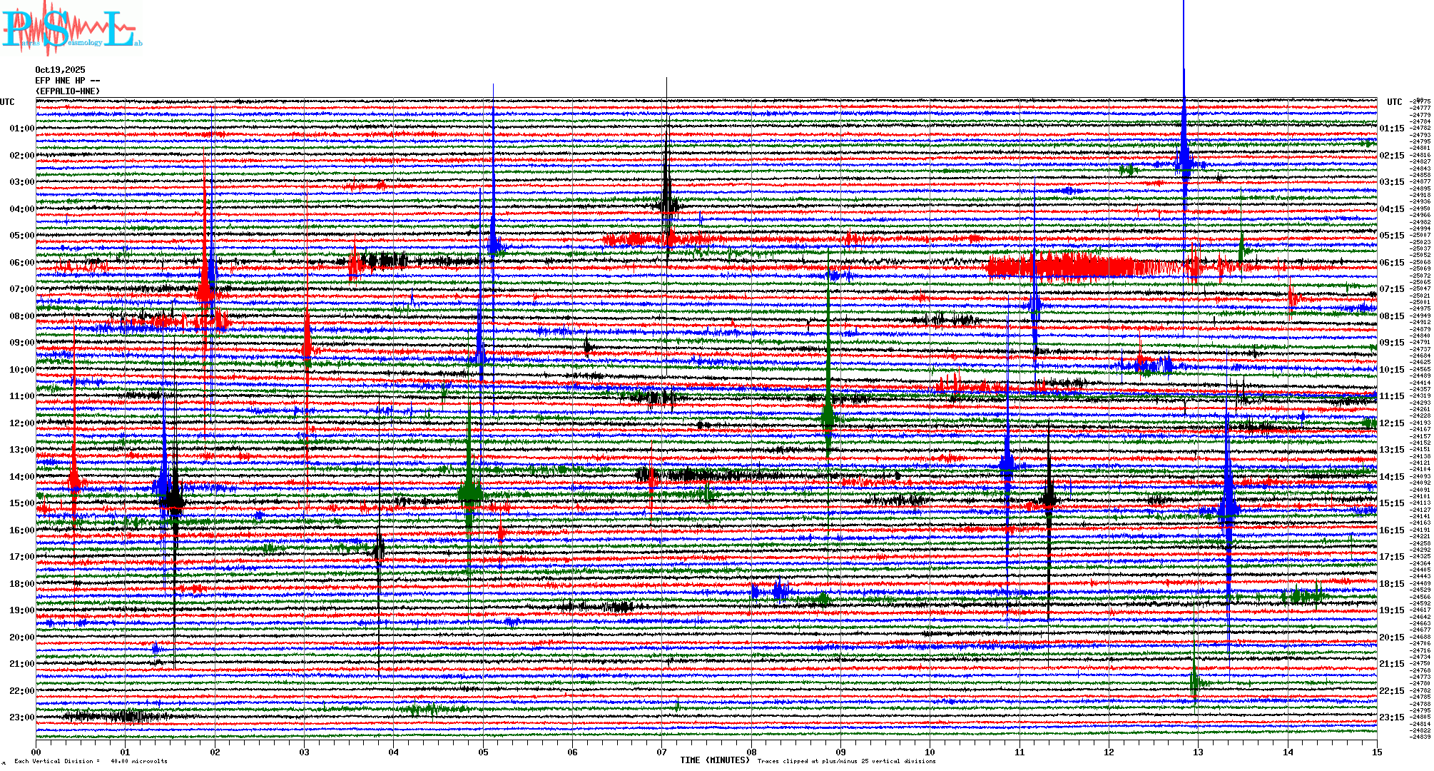Click the 01:15 label on right axis
The height and width of the screenshot is (771, 1434).
pyautogui.click(x=1391, y=129)
